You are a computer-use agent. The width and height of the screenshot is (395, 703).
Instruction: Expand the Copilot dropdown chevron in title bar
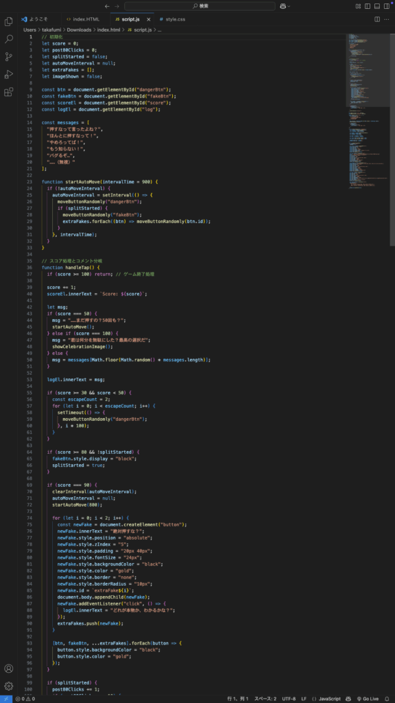tap(289, 6)
